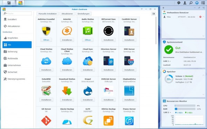Click the Cloud Station Client cloud icon
Viewport: 207px width, 129px height.
point(67,61)
